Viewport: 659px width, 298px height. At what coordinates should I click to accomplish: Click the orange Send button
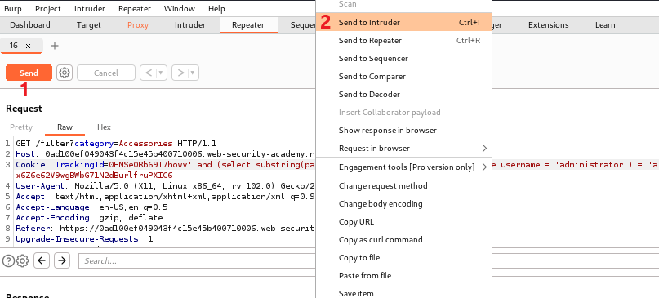pos(29,73)
